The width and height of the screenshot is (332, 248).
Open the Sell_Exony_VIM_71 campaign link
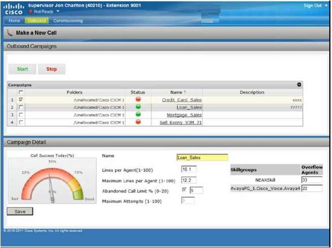point(180,122)
